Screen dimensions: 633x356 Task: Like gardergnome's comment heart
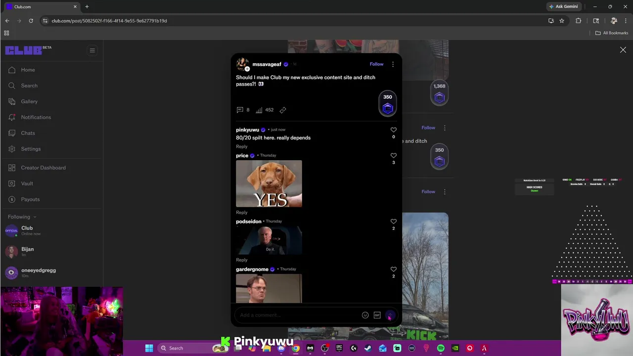(394, 269)
